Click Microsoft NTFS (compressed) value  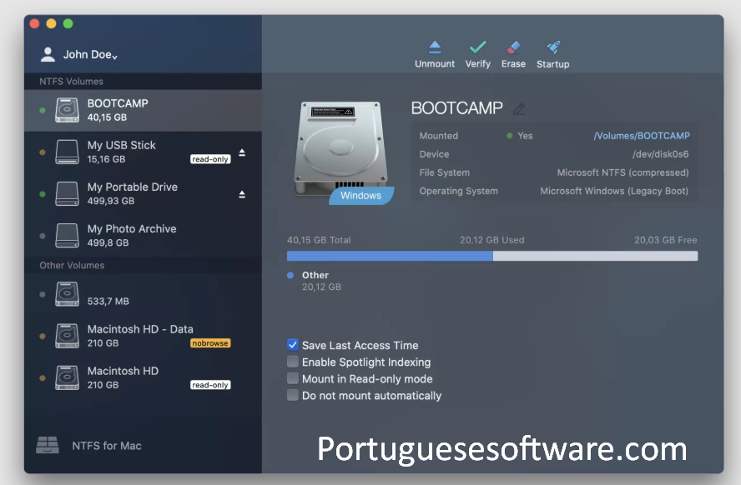tap(623, 172)
